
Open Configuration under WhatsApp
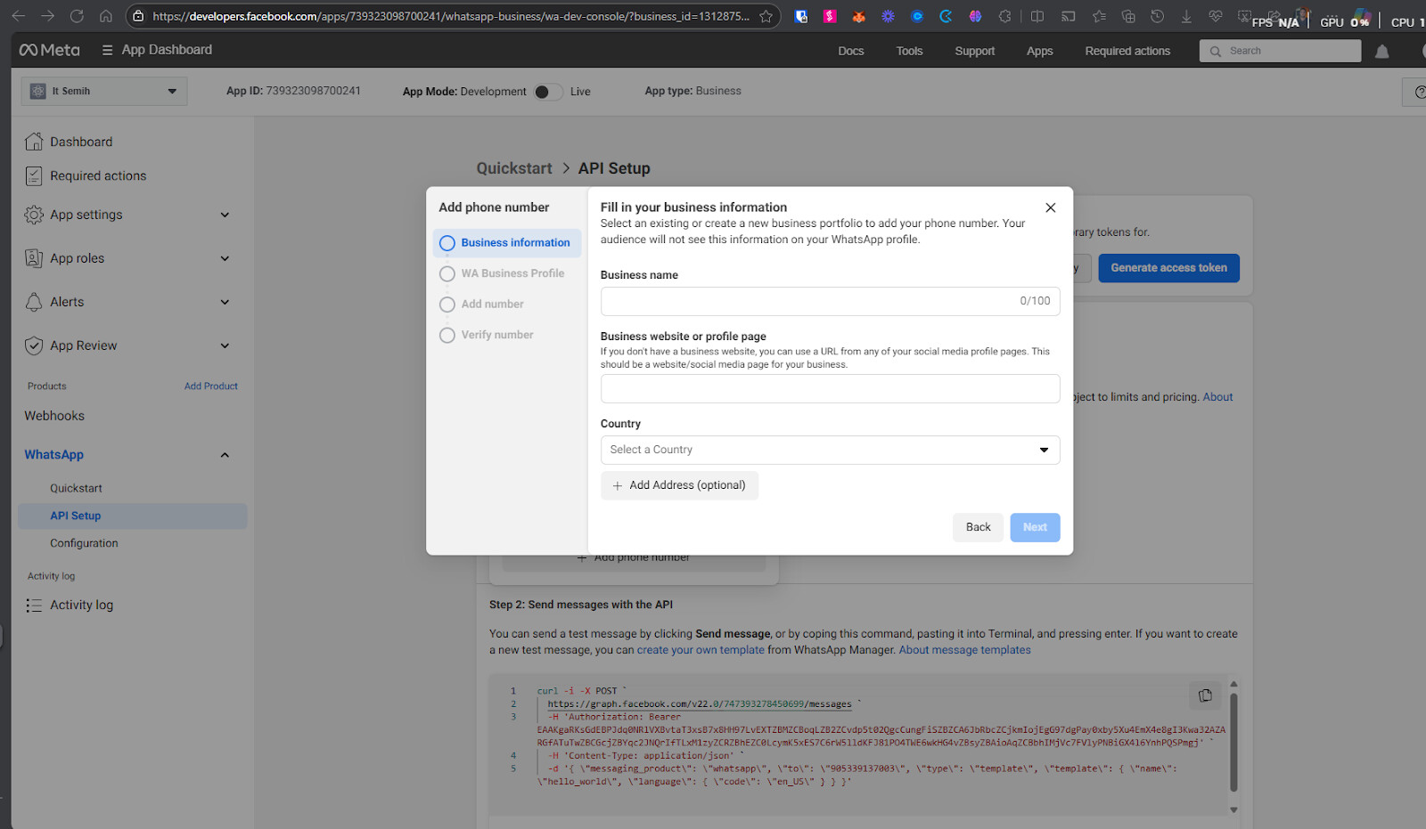click(x=84, y=543)
